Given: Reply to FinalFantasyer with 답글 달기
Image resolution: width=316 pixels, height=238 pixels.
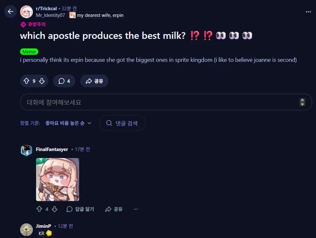Looking at the screenshot, I should (x=80, y=209).
